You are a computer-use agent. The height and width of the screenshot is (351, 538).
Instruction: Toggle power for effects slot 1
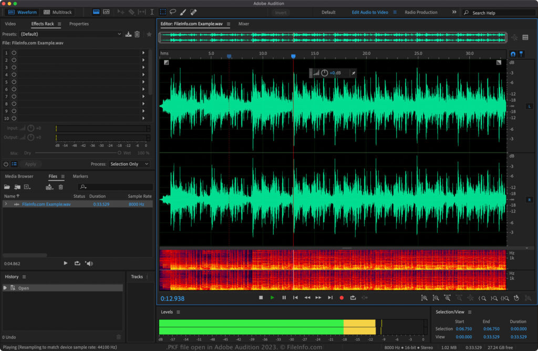[14, 52]
